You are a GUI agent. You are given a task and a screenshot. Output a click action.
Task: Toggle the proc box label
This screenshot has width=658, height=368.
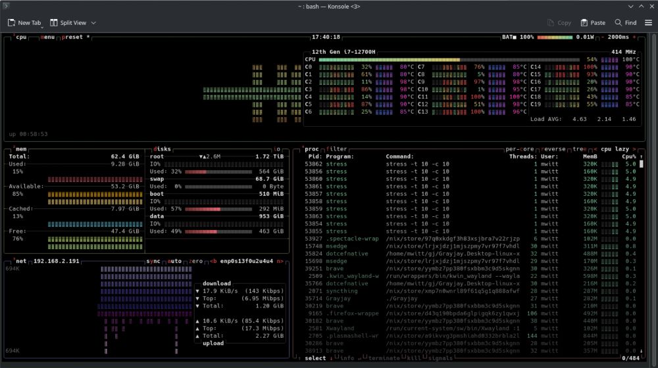(x=312, y=149)
